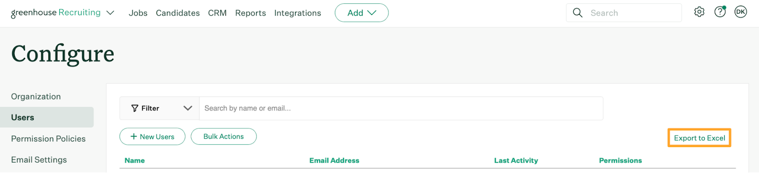Expand the Greenhouse Recruiting product switcher chevron
This screenshot has height=173, width=759.
click(111, 13)
